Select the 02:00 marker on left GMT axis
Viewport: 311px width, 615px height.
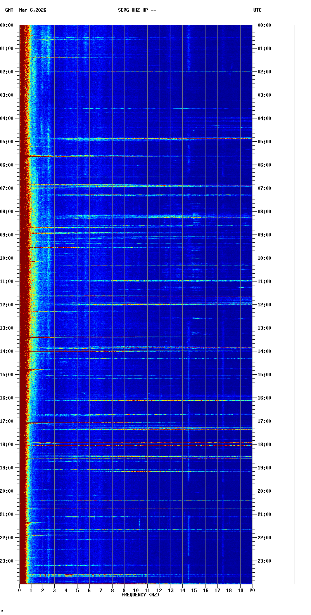click(7, 72)
